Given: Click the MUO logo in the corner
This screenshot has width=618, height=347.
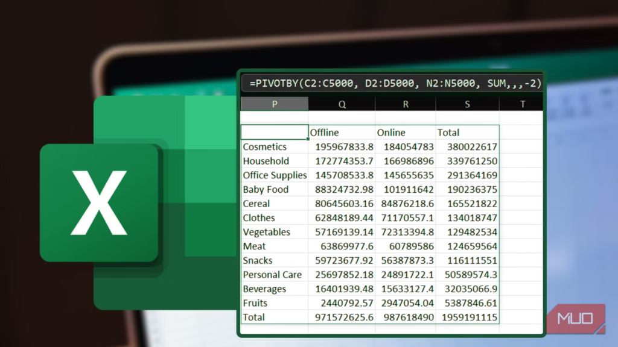Looking at the screenshot, I should (x=575, y=317).
